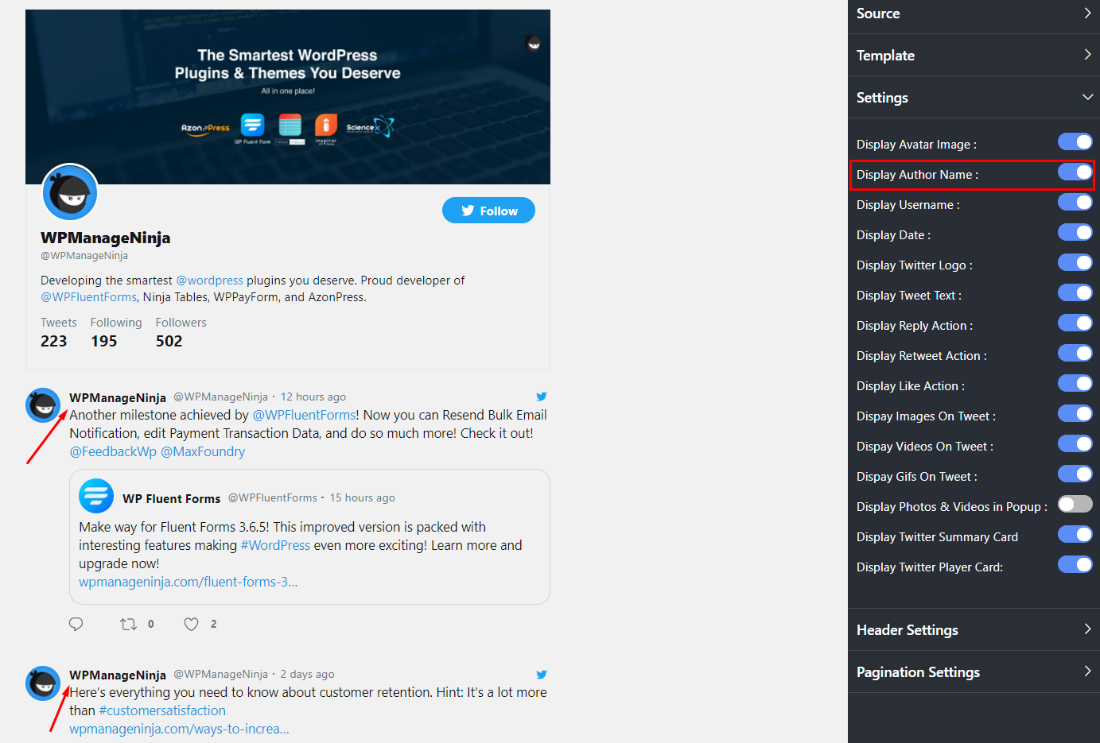The width and height of the screenshot is (1100, 743).
Task: Click the reply bubble icon under the first tweet
Action: (76, 624)
